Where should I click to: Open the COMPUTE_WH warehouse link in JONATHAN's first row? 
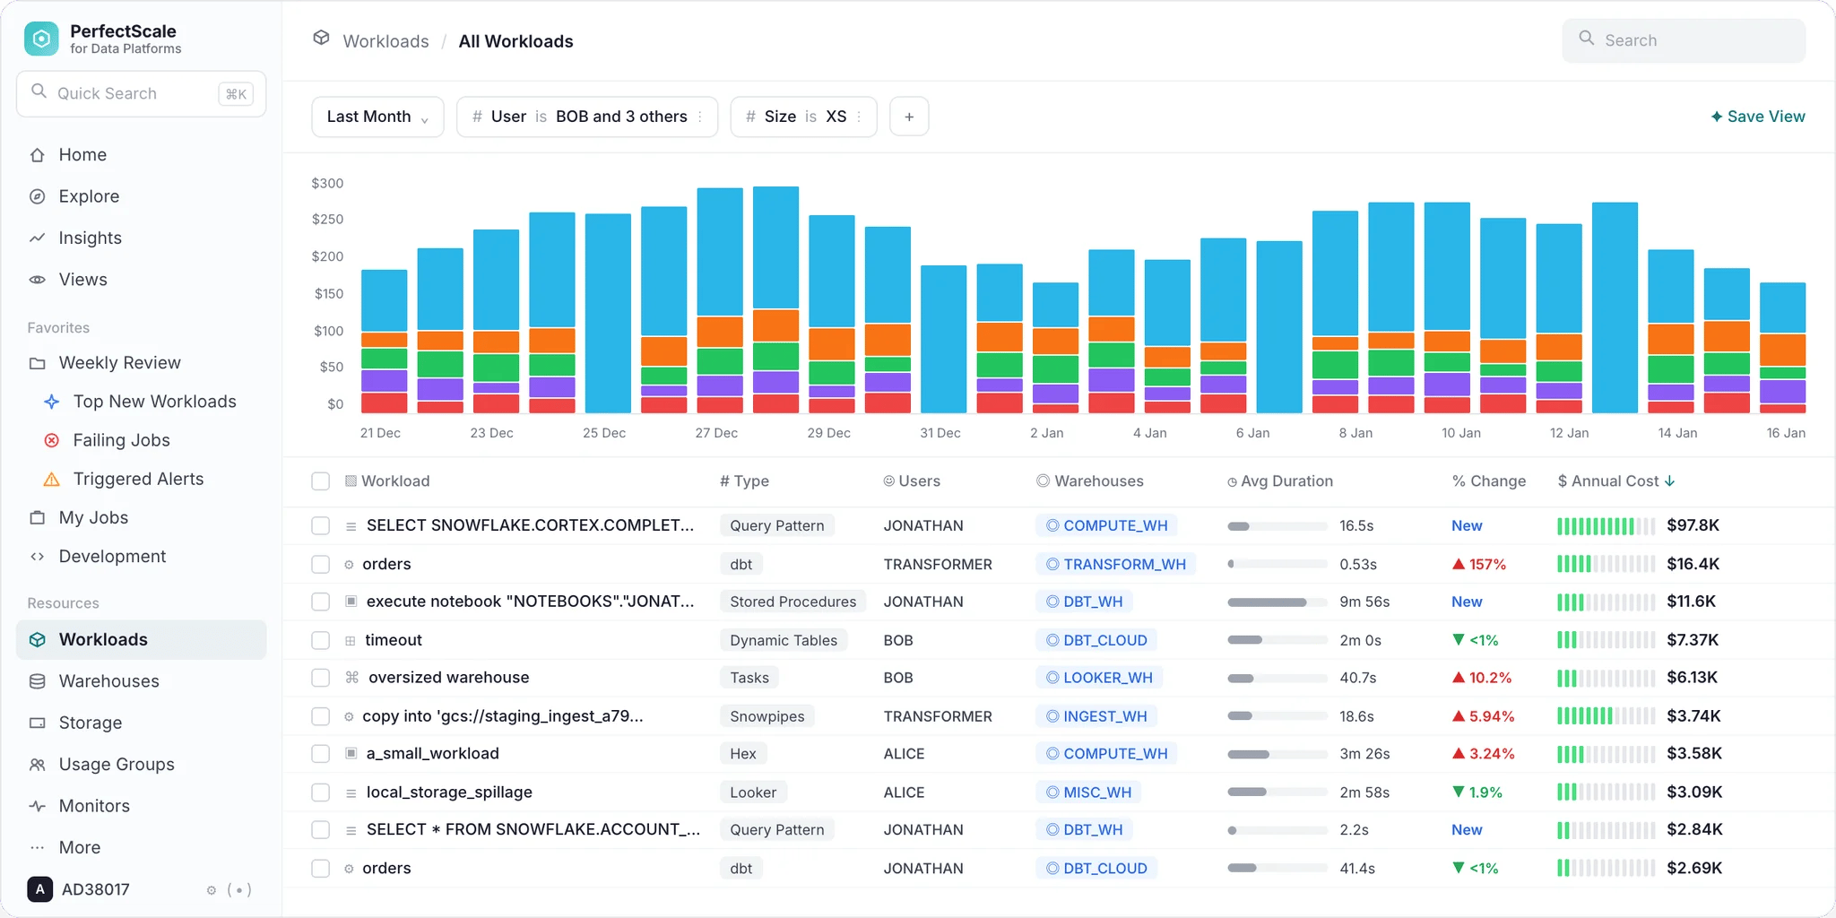[1106, 525]
